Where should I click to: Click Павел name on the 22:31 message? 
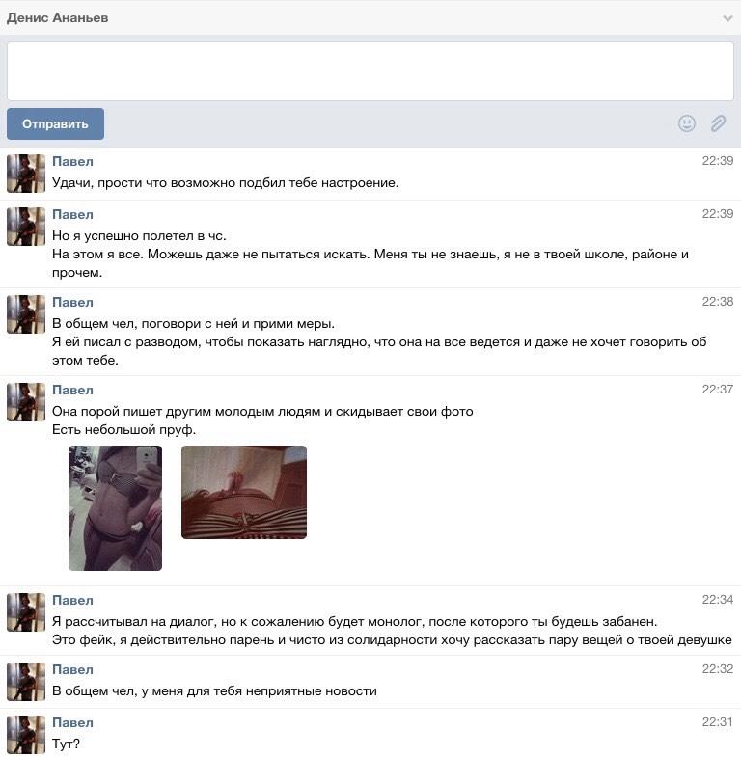[x=72, y=722]
